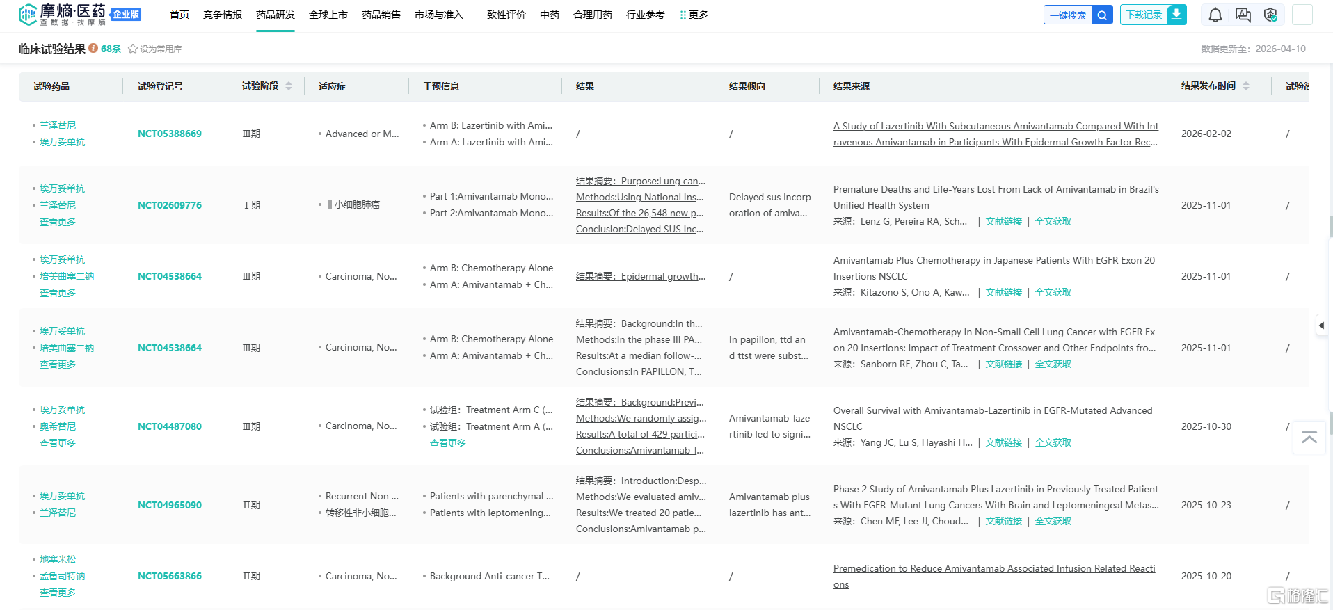Click the enterprise shield icon
Screen dimensions: 1333x610
tap(1270, 15)
